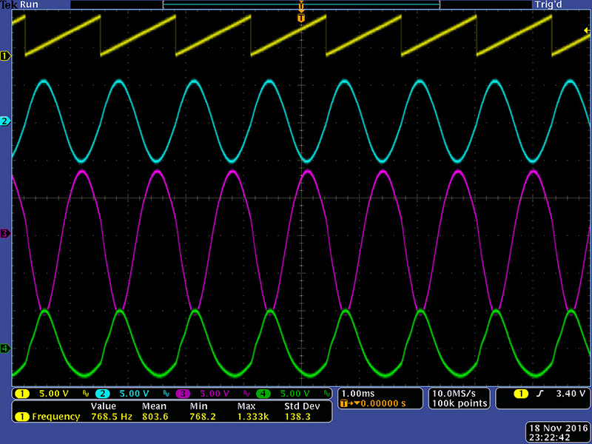Select channel 4 badge in scale readout
This screenshot has width=592, height=444.
[263, 394]
